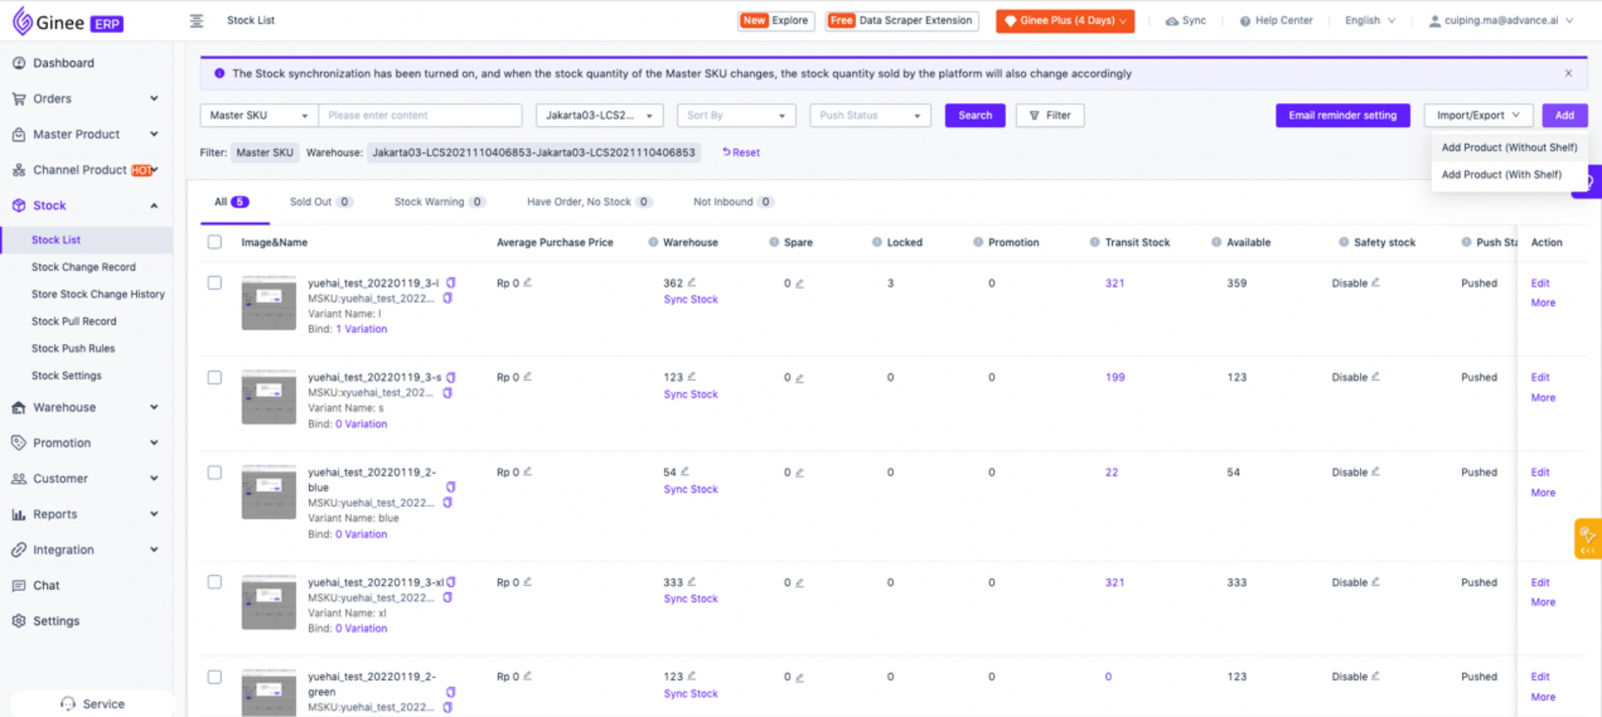The height and width of the screenshot is (717, 1602).
Task: Select checkbox for yuehai_test_20220119_3-xl row
Action: click(215, 582)
